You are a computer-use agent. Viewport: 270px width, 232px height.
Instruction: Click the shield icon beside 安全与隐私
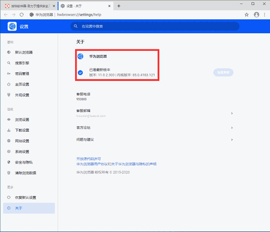[x=9, y=162]
